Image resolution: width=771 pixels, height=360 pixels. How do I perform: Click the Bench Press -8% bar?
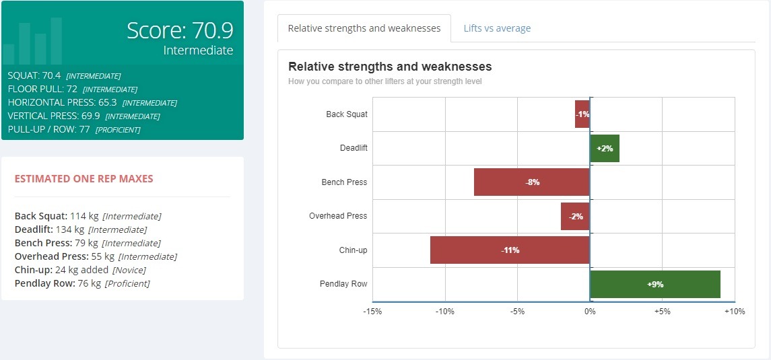point(532,182)
